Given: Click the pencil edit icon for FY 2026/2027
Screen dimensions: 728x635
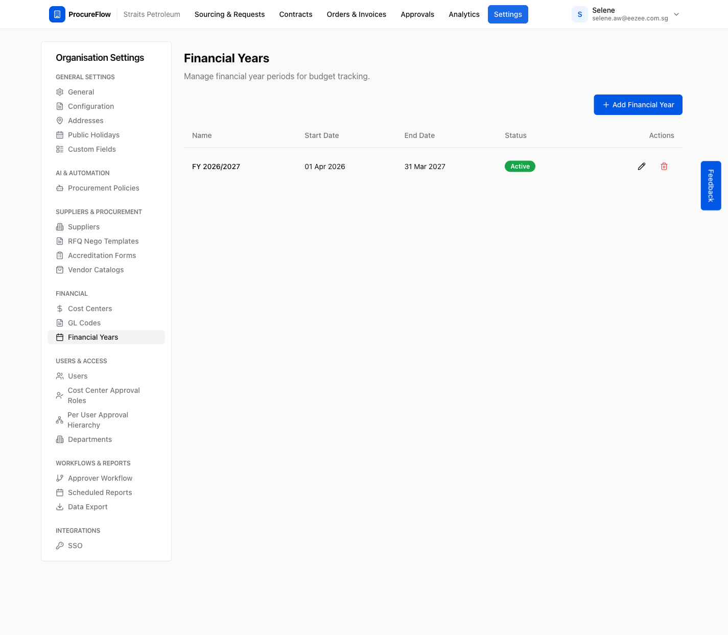Looking at the screenshot, I should click(x=642, y=167).
